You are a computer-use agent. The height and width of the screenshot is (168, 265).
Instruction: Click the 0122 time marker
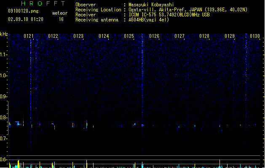tap(53, 36)
